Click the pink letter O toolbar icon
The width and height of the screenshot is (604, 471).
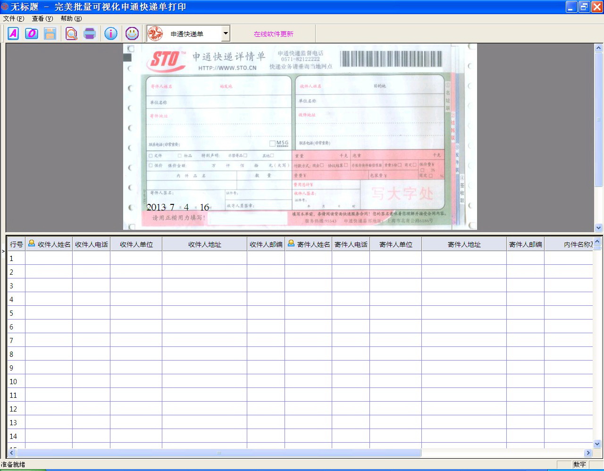click(32, 34)
